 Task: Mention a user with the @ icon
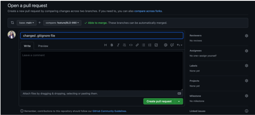coord(165,45)
